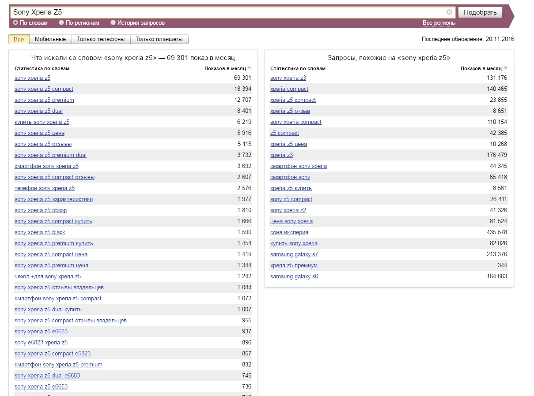This screenshot has height=396, width=534.
Task: Click the 'Запросы, похожие на «sony xperia z5»' heading
Action: coord(389,58)
